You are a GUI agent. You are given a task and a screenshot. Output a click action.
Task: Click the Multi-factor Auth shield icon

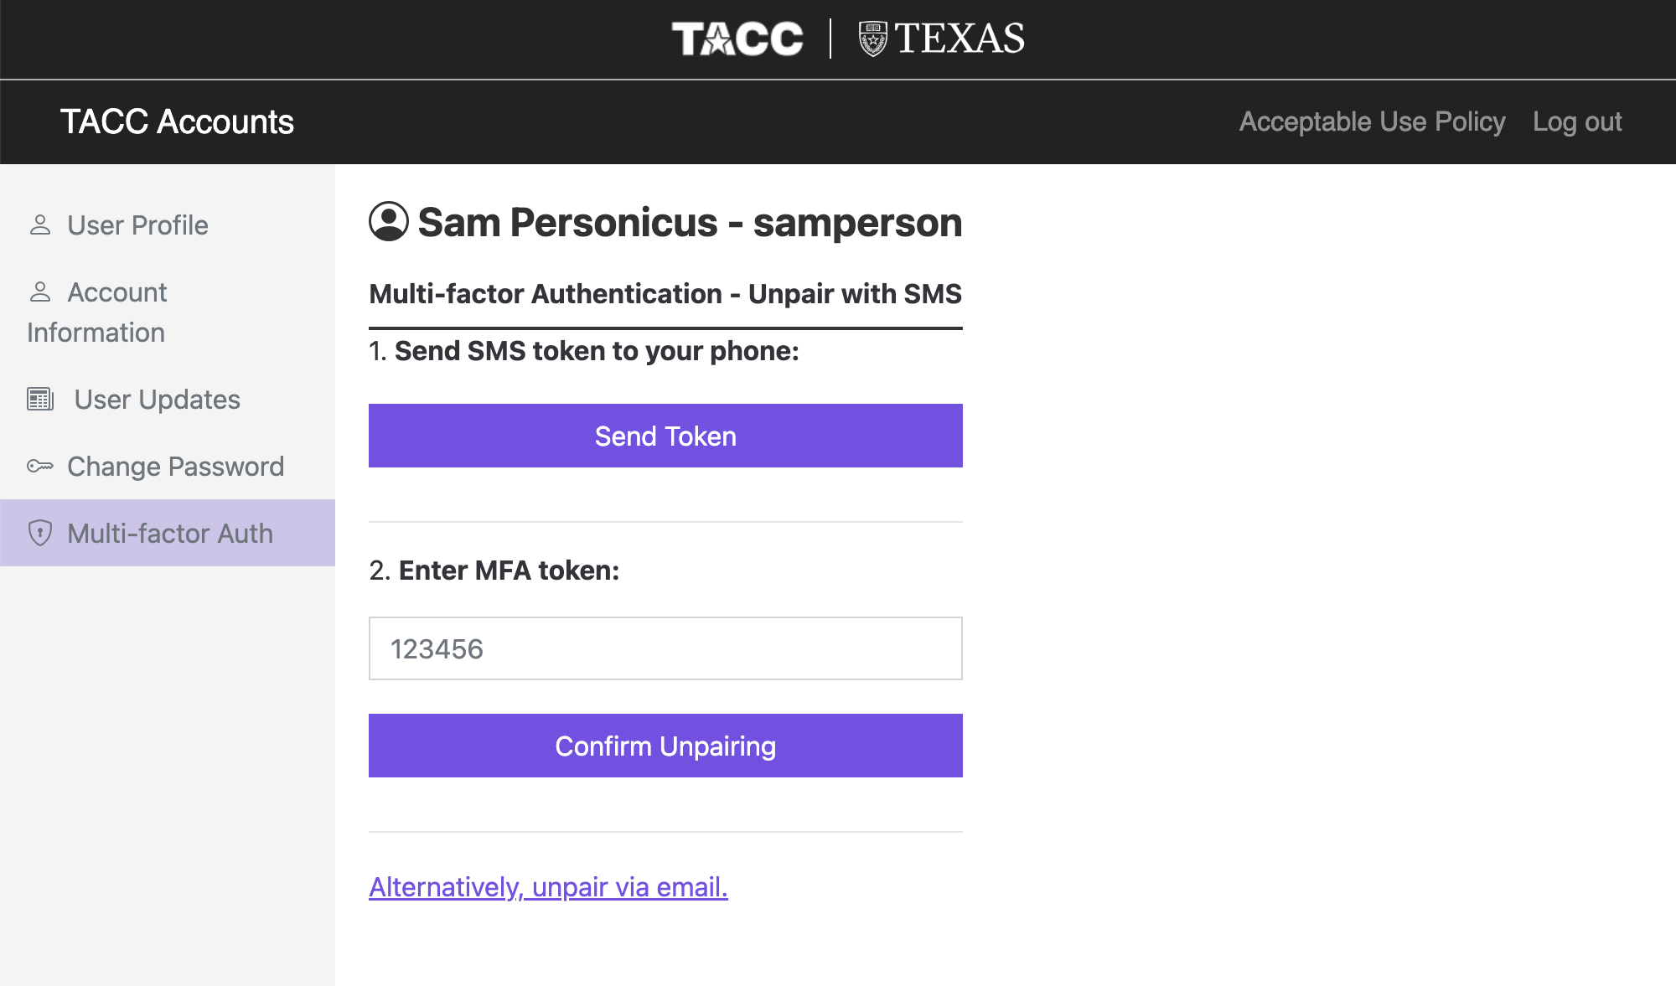click(40, 533)
